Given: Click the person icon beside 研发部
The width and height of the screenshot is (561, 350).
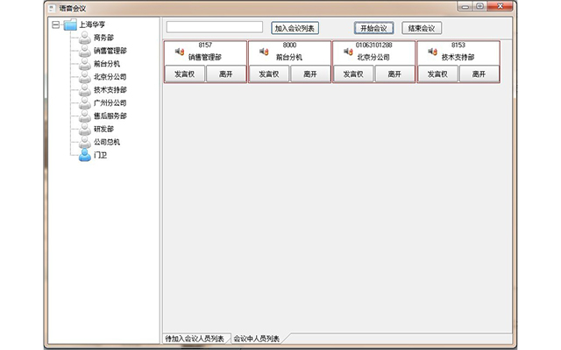Looking at the screenshot, I should pyautogui.click(x=84, y=129).
